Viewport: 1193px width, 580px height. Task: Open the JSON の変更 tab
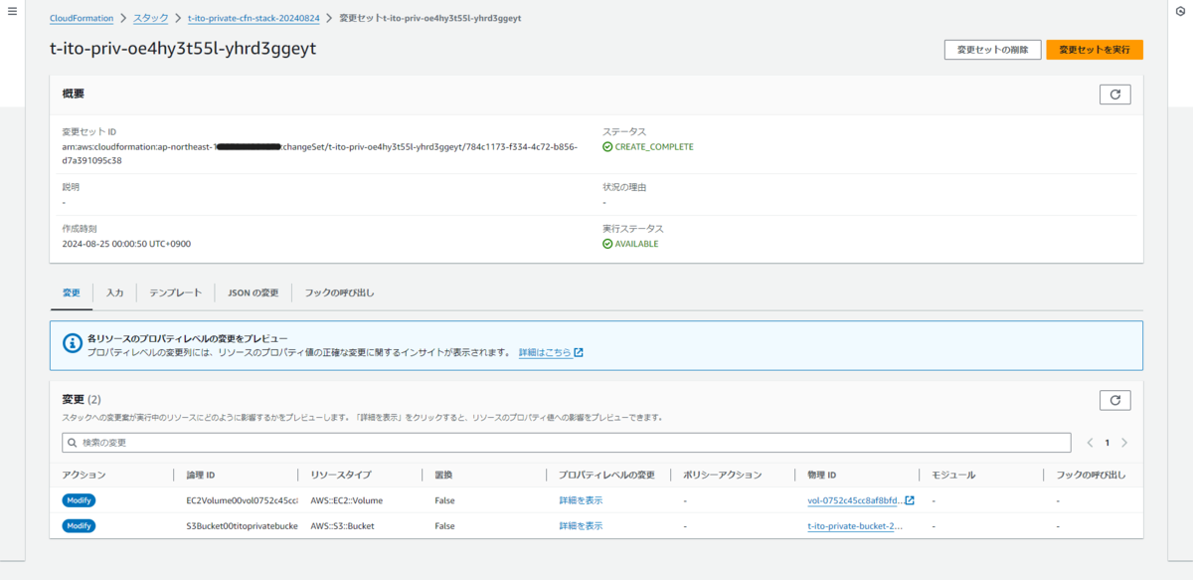tap(253, 292)
